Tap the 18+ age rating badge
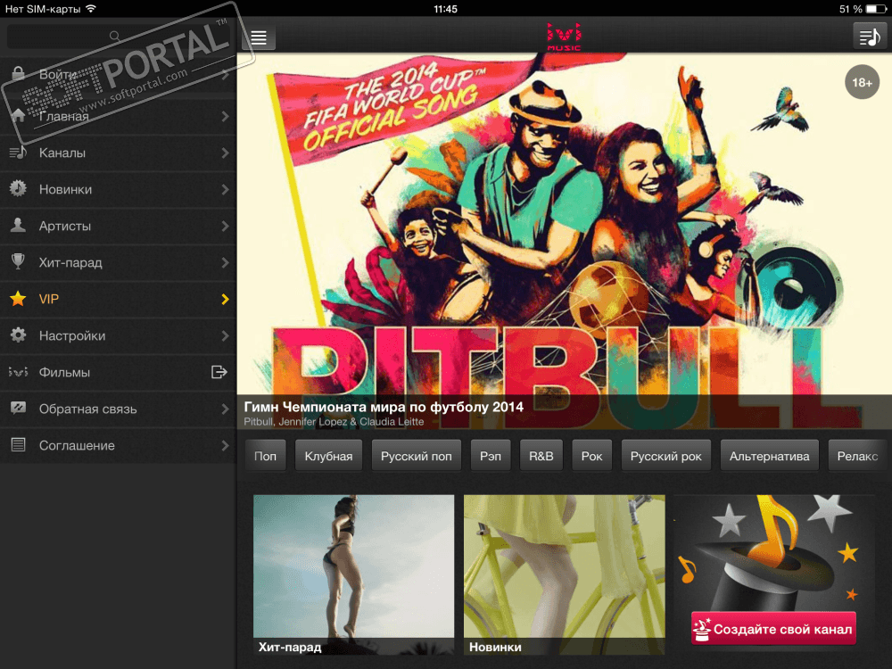This screenshot has height=669, width=892. click(x=862, y=82)
